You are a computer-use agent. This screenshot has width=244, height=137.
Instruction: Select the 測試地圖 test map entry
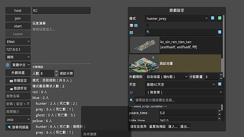click(175, 63)
